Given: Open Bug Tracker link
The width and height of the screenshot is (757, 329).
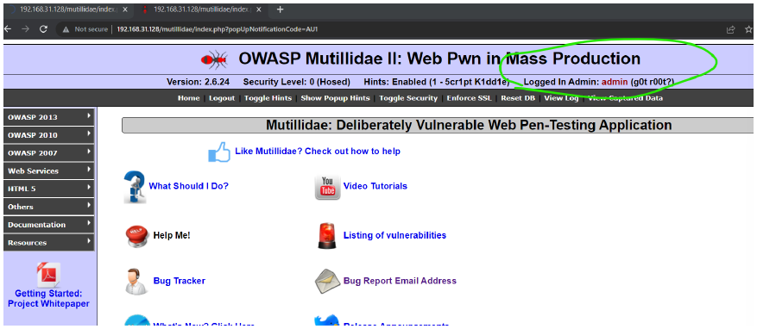Looking at the screenshot, I should (180, 281).
